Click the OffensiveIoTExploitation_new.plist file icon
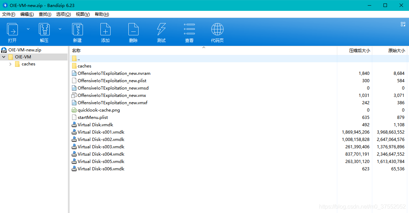Screen dimensions: 409x213 click(x=74, y=81)
